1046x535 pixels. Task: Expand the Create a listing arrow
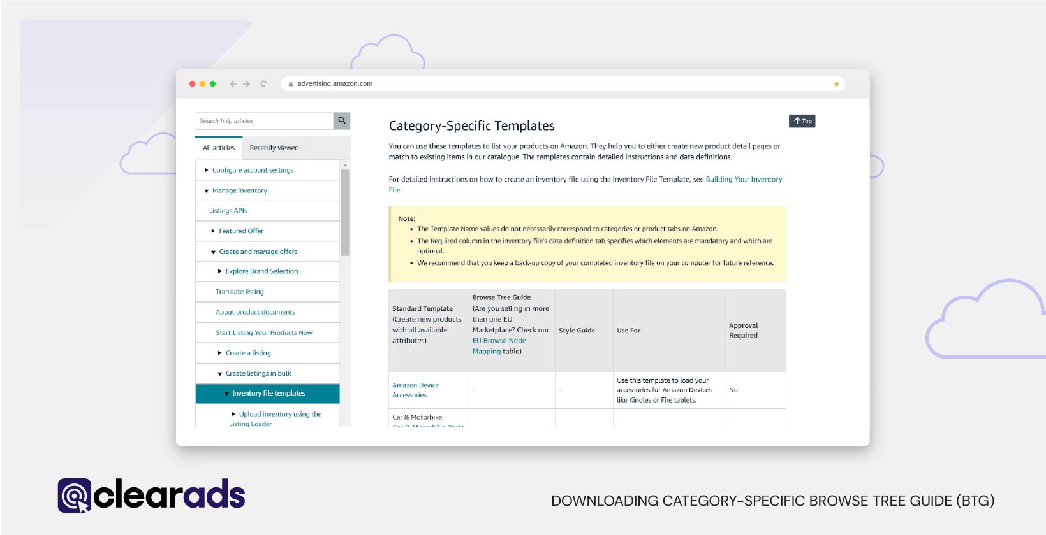pyautogui.click(x=219, y=353)
